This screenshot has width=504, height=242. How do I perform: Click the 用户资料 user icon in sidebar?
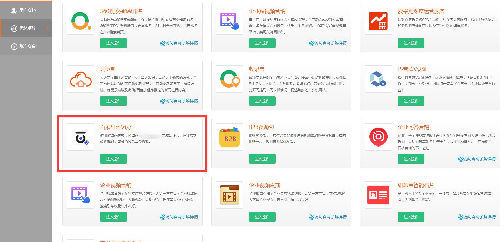coord(14,10)
